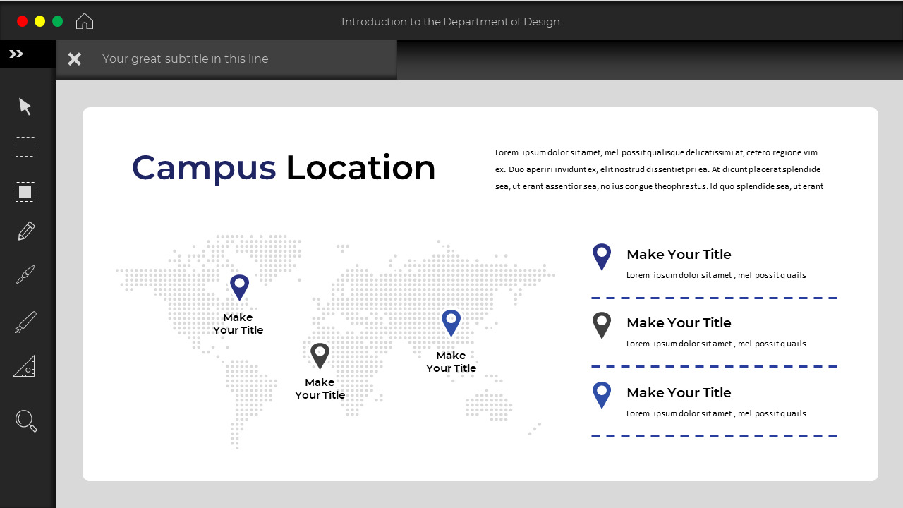Select 'Your great subtitle in this line' text field
The width and height of the screenshot is (903, 508).
[186, 59]
